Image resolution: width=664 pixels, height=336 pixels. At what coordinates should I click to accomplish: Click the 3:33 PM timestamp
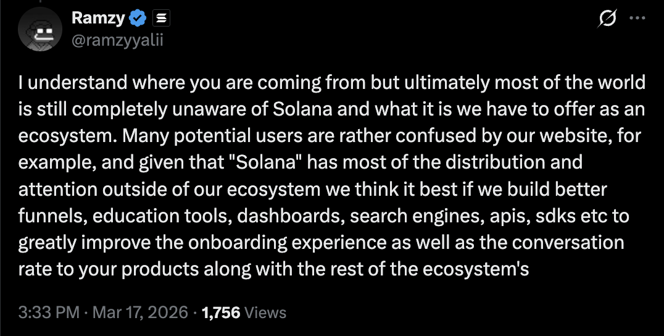[x=49, y=313]
